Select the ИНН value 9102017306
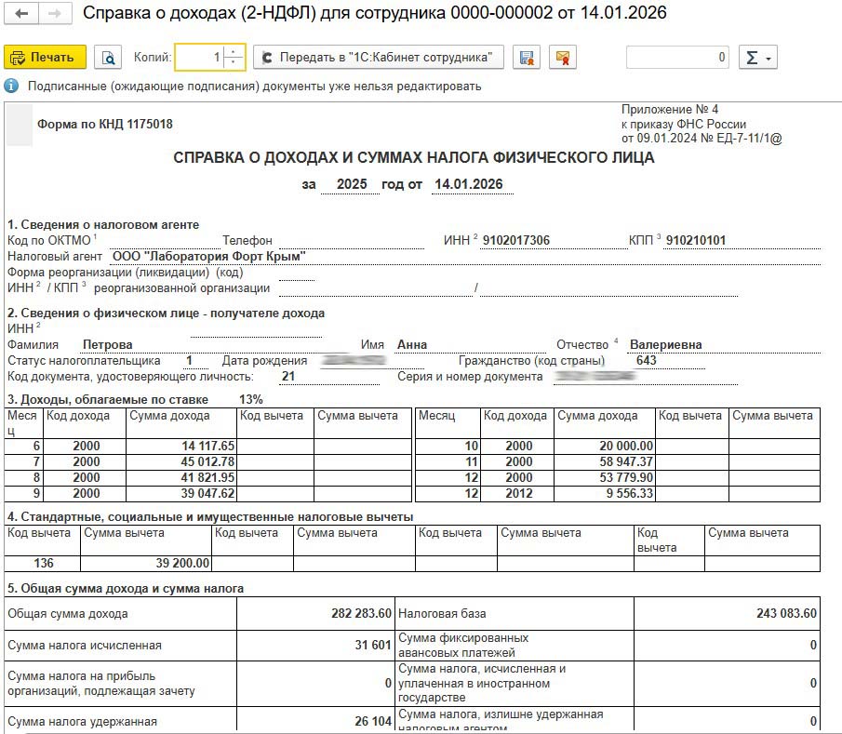The image size is (842, 734). pyautogui.click(x=515, y=240)
